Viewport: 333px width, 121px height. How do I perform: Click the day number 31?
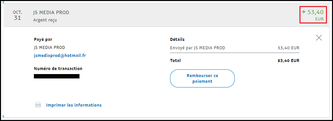(17, 18)
